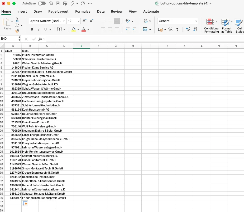This screenshot has width=244, height=212.
Task: Open Format as Table gallery
Action: pyautogui.click(x=227, y=26)
